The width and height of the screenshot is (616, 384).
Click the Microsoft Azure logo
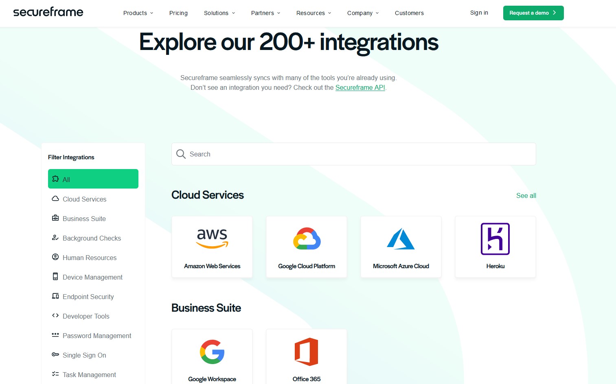[x=401, y=239]
